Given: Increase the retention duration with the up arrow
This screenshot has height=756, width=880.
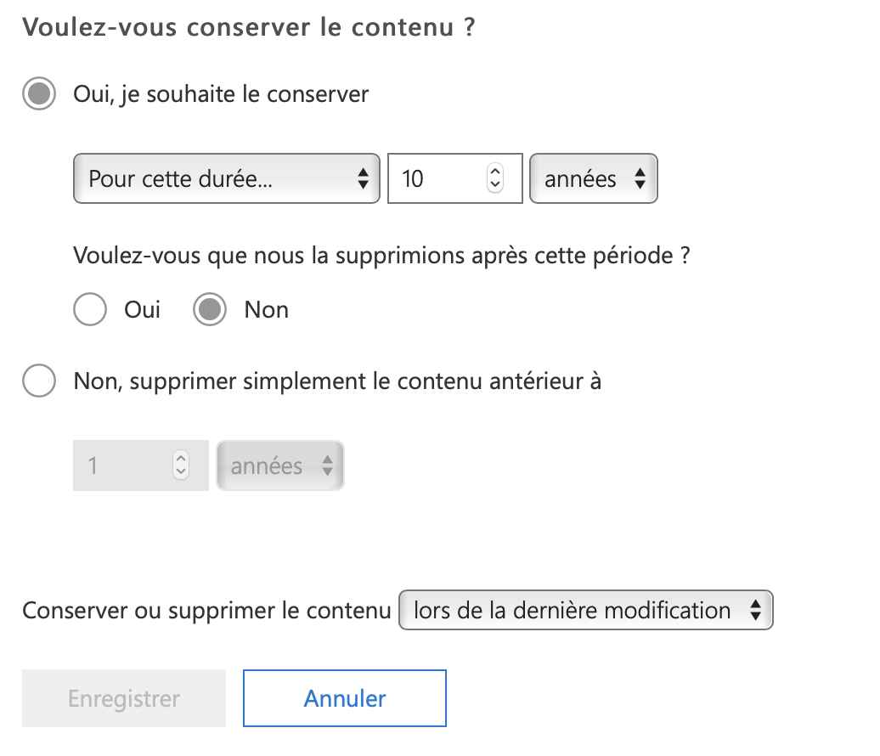Looking at the screenshot, I should pos(495,172).
